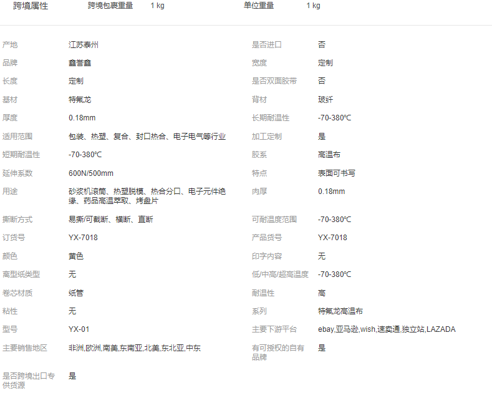
Task: Select the color value 黄色
Action: pyautogui.click(x=76, y=256)
